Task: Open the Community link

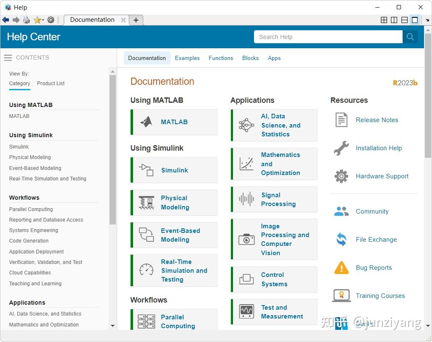Action: coord(372,211)
